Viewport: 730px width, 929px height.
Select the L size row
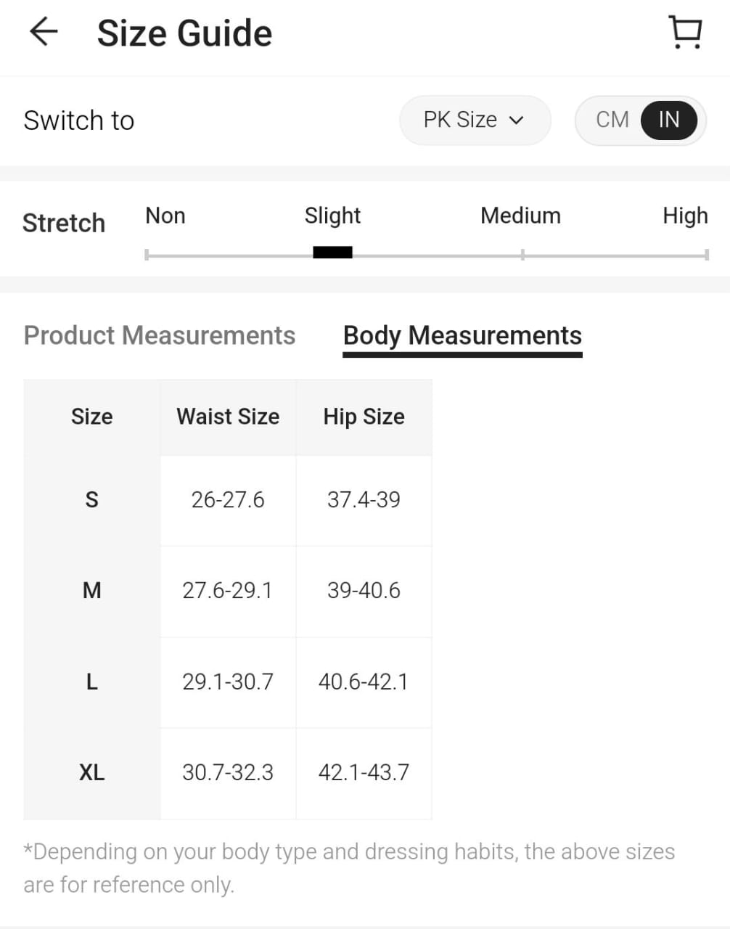(x=92, y=682)
